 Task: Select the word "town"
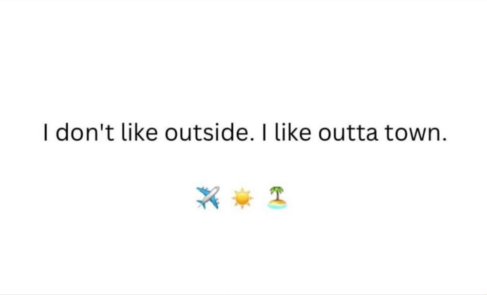(x=412, y=133)
